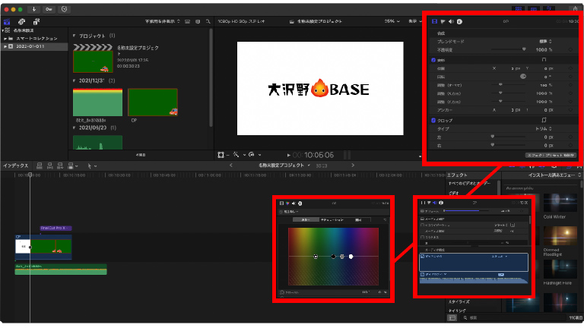Click the browser search magnifier icon

[x=208, y=21]
